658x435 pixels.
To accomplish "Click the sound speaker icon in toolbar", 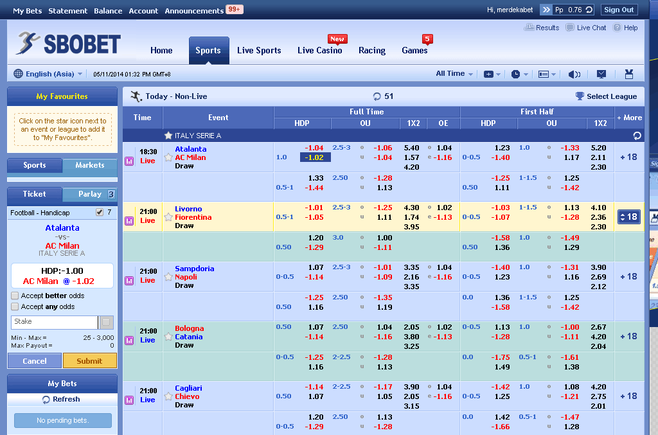I will 574,75.
